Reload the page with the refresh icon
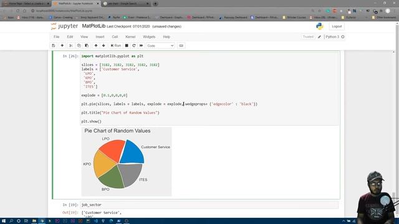 [x=18, y=11]
